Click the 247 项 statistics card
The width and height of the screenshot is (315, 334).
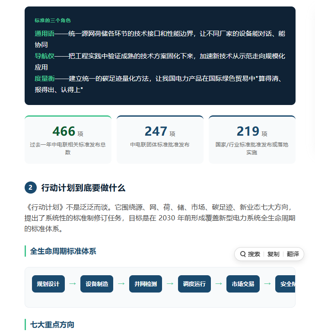pyautogui.click(x=160, y=140)
